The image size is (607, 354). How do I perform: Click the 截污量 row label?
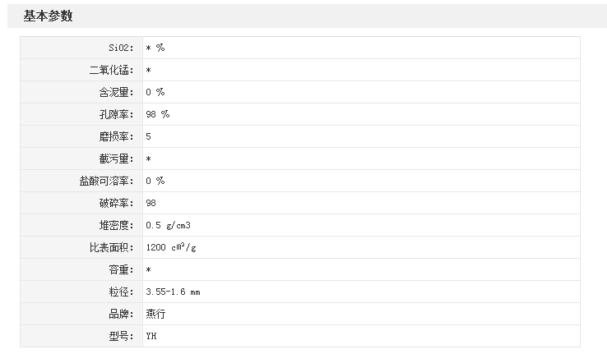(x=116, y=159)
